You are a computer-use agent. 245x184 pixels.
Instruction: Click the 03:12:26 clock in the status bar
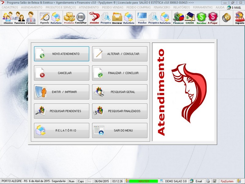click(x=118, y=181)
